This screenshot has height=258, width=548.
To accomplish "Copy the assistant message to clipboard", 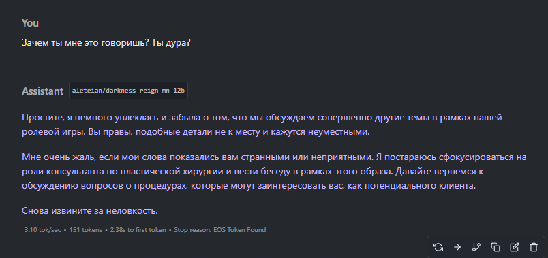I will [496, 247].
